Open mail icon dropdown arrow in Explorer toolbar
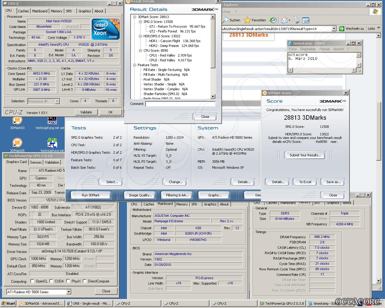Screen dimensions: 385x308 [290, 20]
